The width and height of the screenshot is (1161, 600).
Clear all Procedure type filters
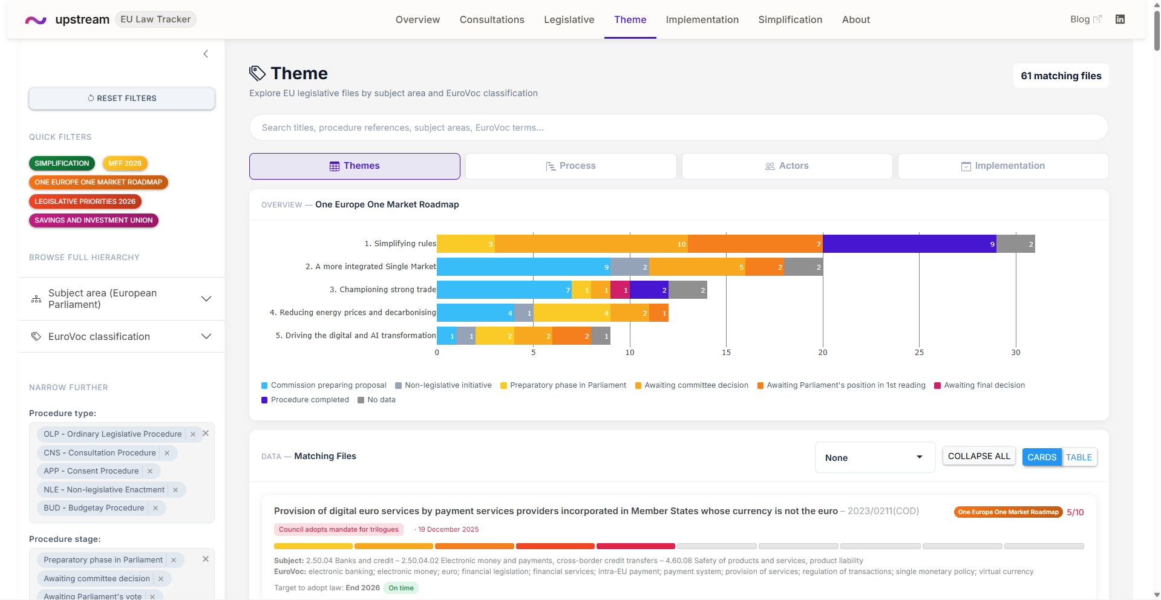point(206,434)
